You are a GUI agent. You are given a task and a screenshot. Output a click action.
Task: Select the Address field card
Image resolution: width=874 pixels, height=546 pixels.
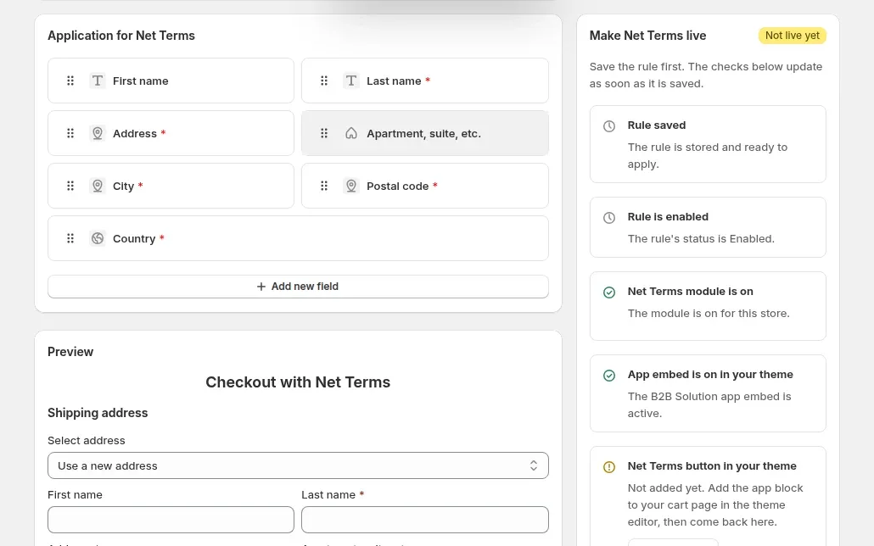(x=171, y=133)
